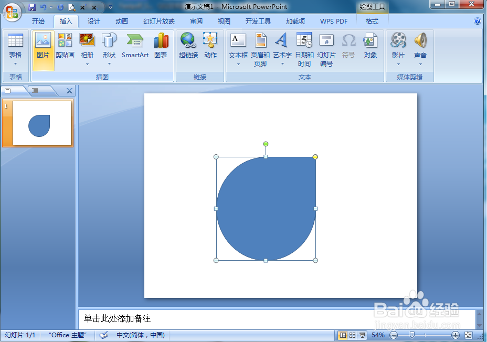Open the 格式 drawing tools tab
The width and height of the screenshot is (487, 342).
372,21
